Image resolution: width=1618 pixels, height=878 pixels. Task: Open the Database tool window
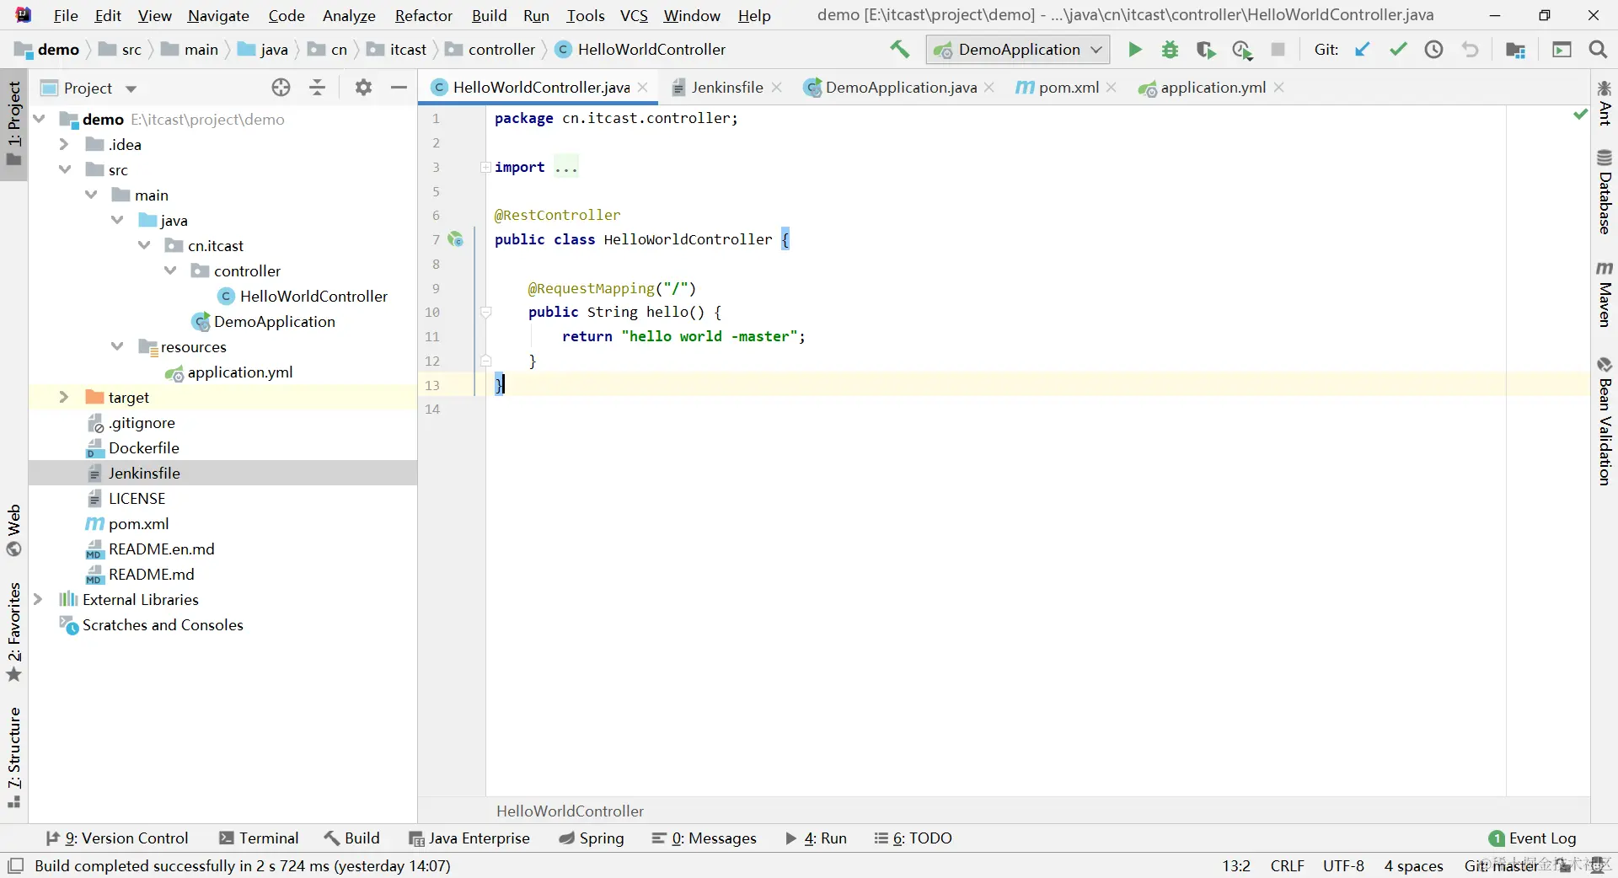(1605, 192)
